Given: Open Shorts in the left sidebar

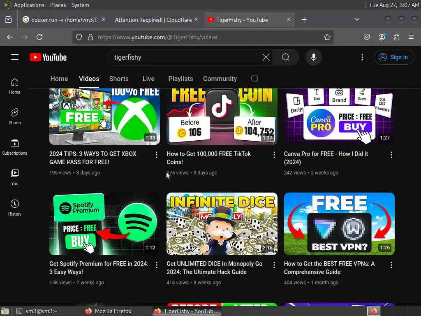Looking at the screenshot, I should point(15,116).
